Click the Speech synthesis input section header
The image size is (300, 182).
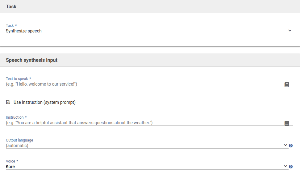click(x=31, y=60)
